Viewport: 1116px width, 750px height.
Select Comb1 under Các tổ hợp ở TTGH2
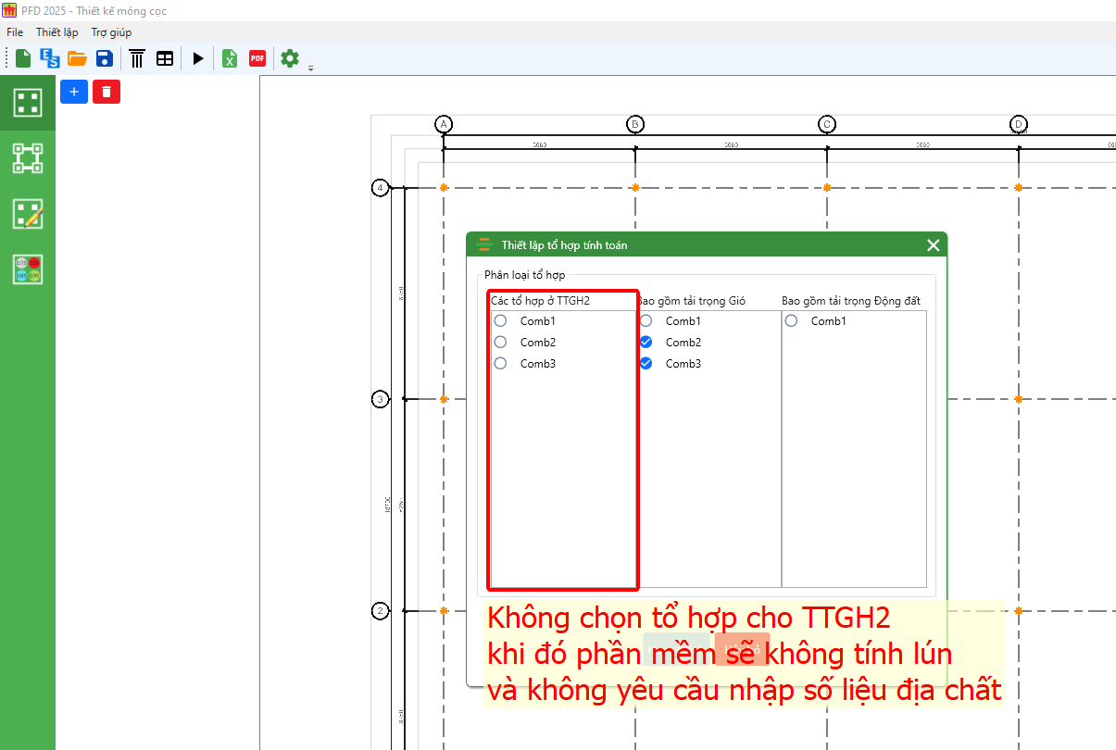click(501, 321)
